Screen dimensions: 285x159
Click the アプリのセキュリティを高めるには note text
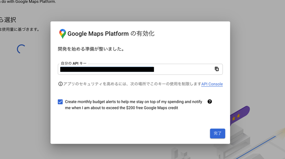132,84
